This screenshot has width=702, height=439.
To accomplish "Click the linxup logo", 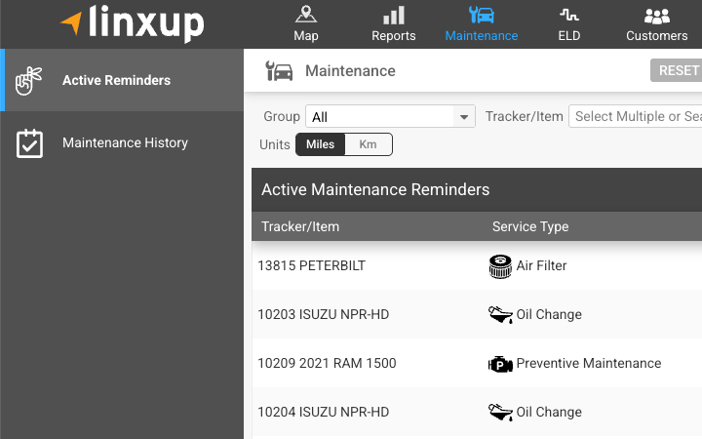I will point(132,23).
